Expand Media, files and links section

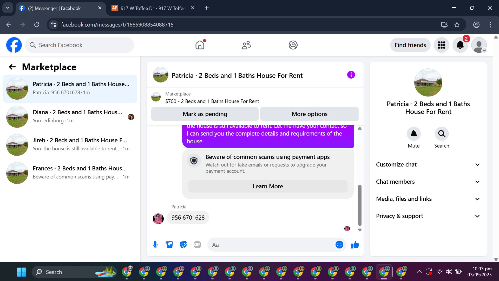click(428, 199)
